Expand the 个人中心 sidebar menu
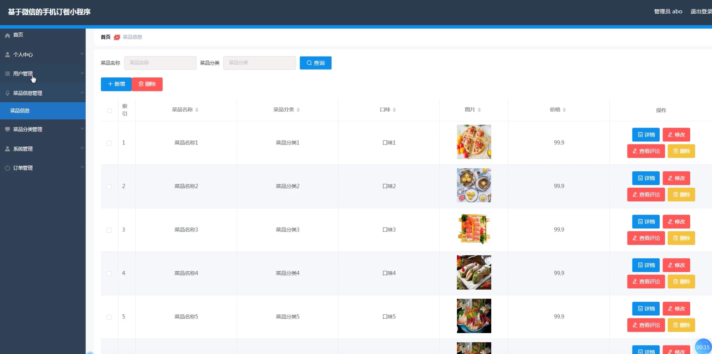The image size is (712, 354). 43,55
